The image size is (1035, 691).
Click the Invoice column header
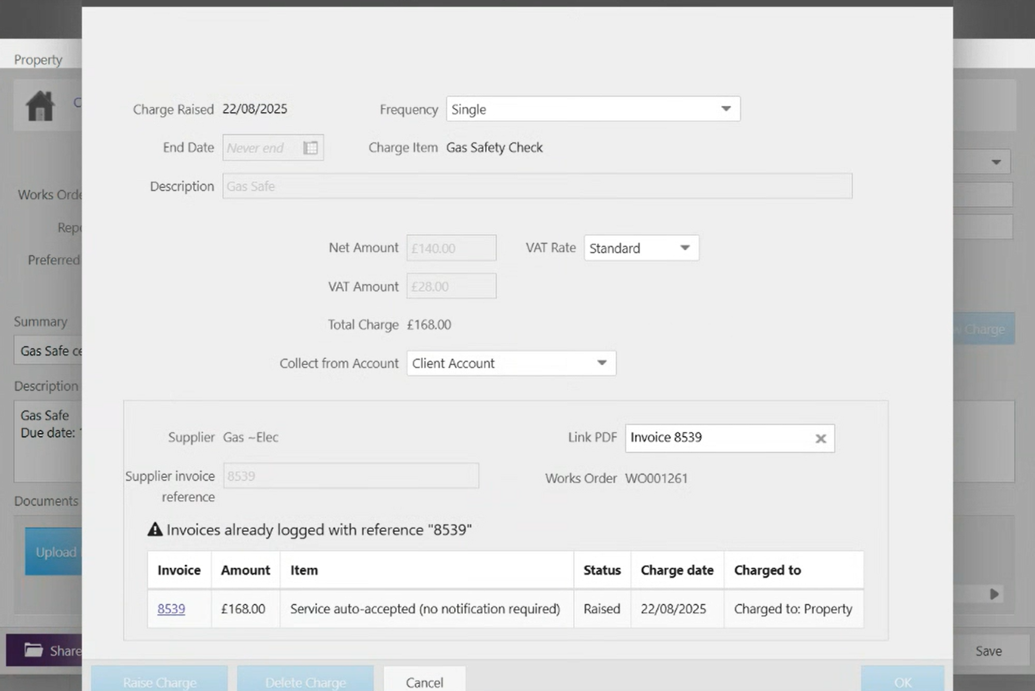[x=179, y=570]
